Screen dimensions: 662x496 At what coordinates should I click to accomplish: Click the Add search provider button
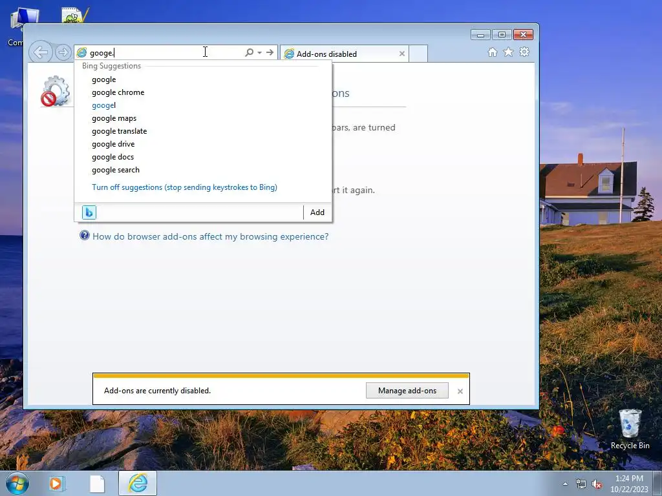point(317,212)
